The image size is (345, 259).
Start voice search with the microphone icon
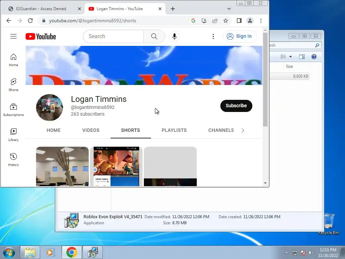point(175,36)
